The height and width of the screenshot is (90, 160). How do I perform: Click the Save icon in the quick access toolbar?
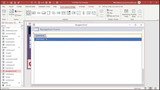4,2
